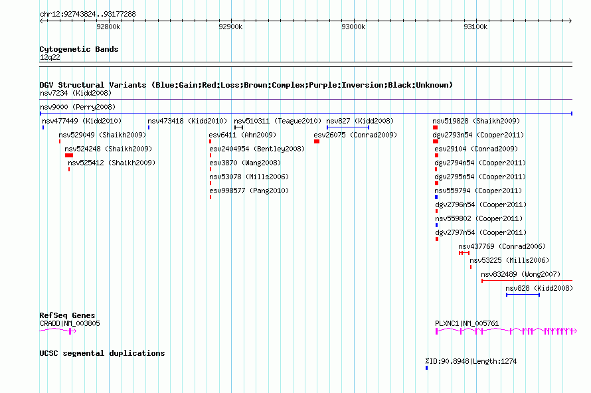
Task: Click nsv525412 (Shaikh2009) label
Action: [112, 163]
